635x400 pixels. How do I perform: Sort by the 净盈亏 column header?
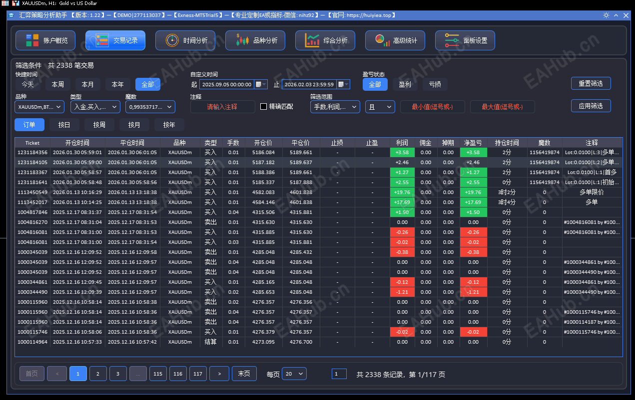(x=473, y=143)
